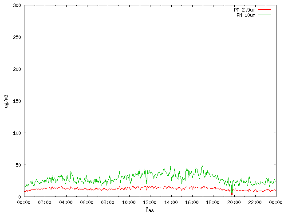Click the 12:00 time label

click(150, 202)
